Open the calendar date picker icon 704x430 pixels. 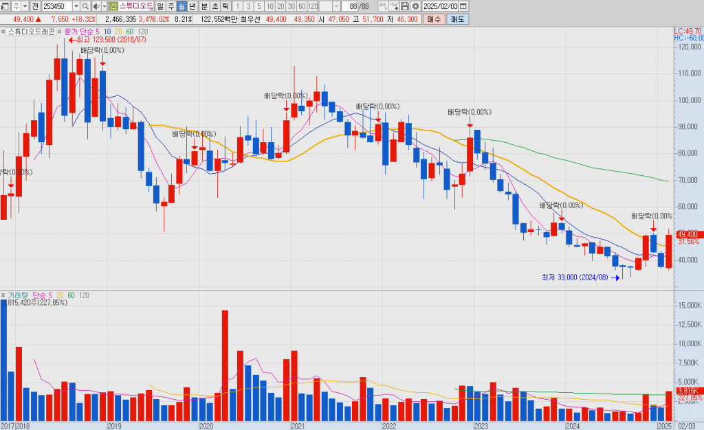463,6
